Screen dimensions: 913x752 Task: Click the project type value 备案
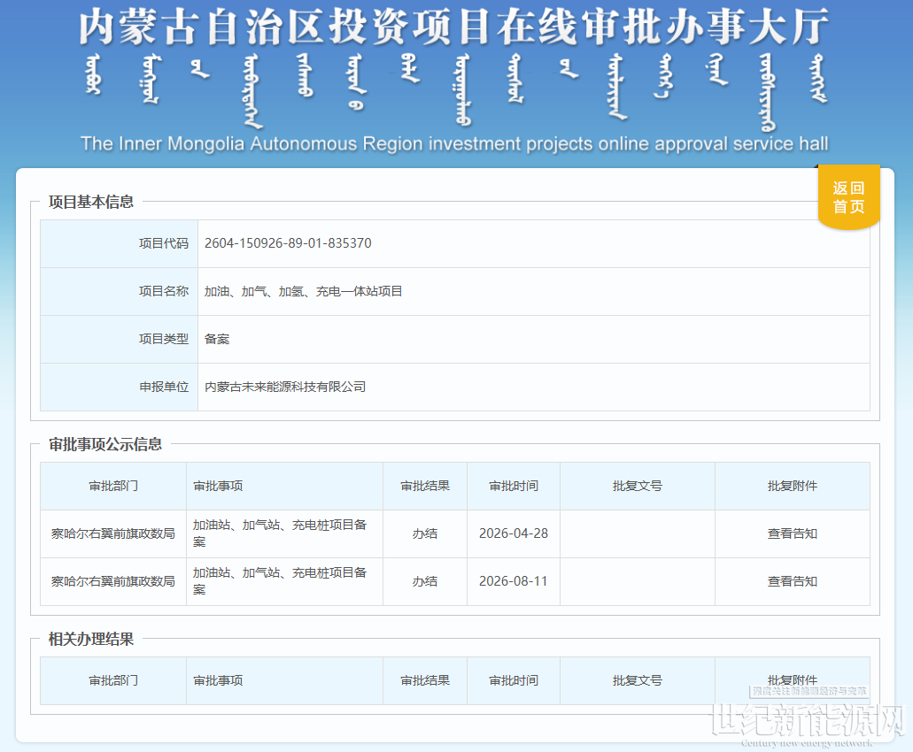tap(217, 339)
